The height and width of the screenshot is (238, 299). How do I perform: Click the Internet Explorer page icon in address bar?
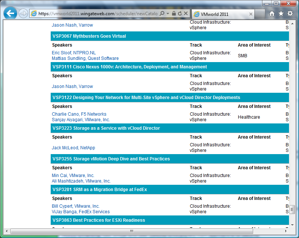34,14
